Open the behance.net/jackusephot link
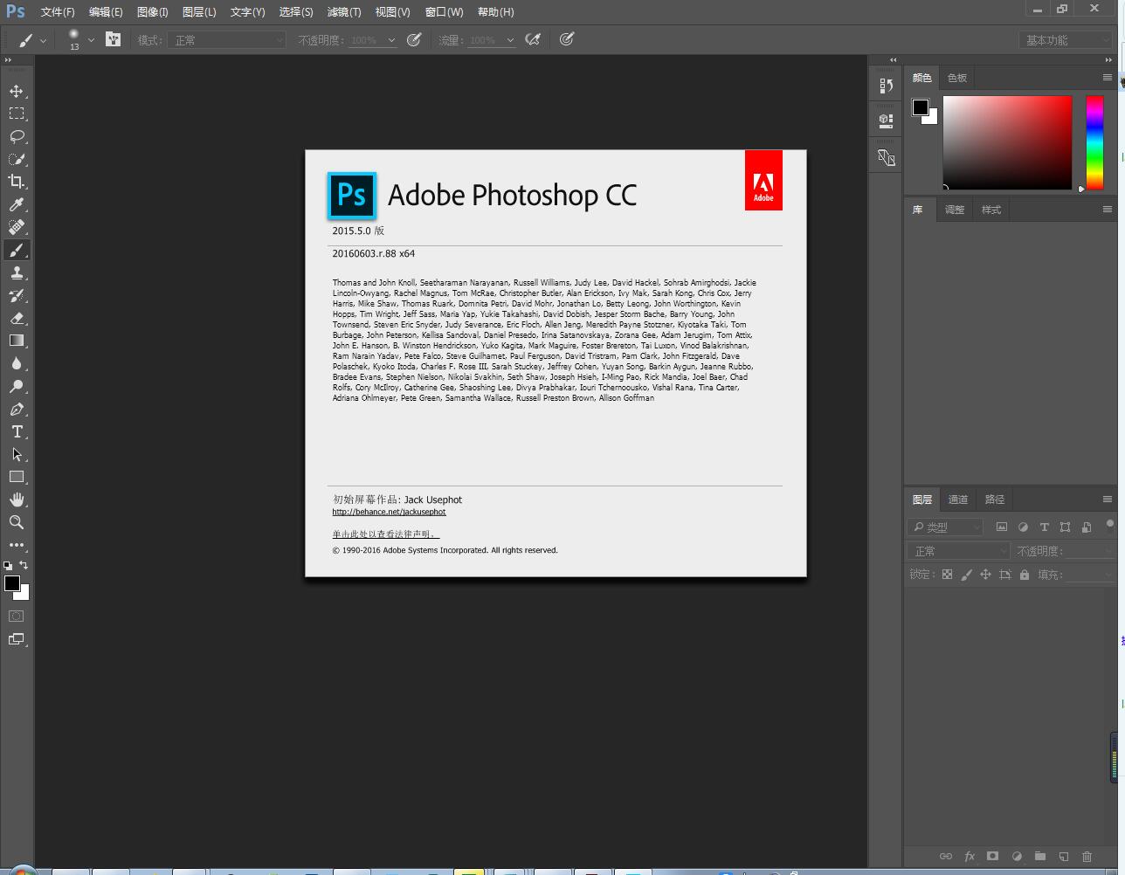The width and height of the screenshot is (1125, 875). point(389,513)
